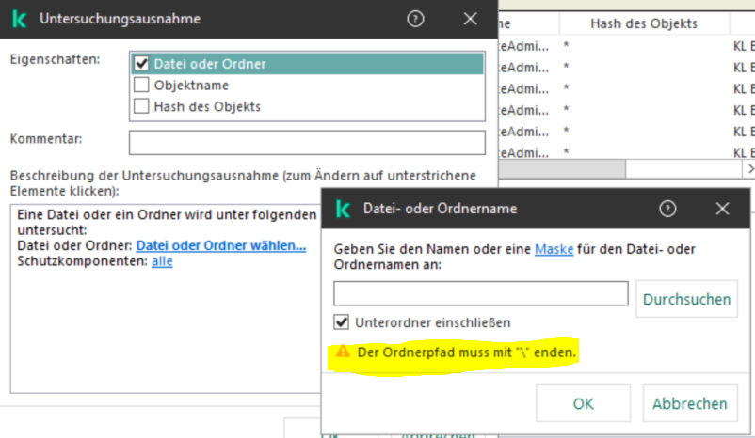Image resolution: width=755 pixels, height=438 pixels.
Task: Toggle Unterordner einschließen checkbox
Action: [x=342, y=322]
